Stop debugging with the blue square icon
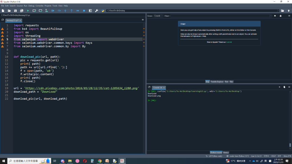This screenshot has height=164, width=292. (x=84, y=11)
